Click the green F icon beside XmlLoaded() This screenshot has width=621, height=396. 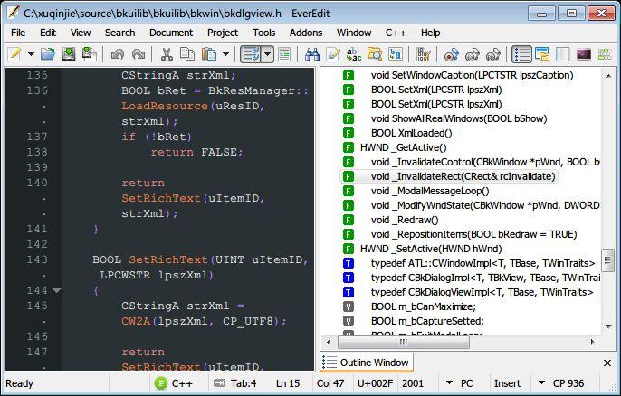[x=349, y=133]
